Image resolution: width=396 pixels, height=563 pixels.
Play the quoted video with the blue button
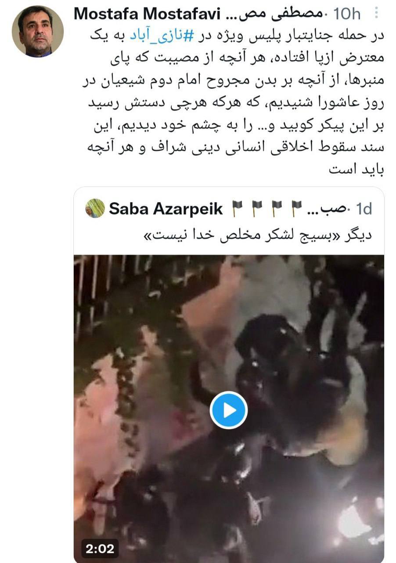click(x=228, y=410)
